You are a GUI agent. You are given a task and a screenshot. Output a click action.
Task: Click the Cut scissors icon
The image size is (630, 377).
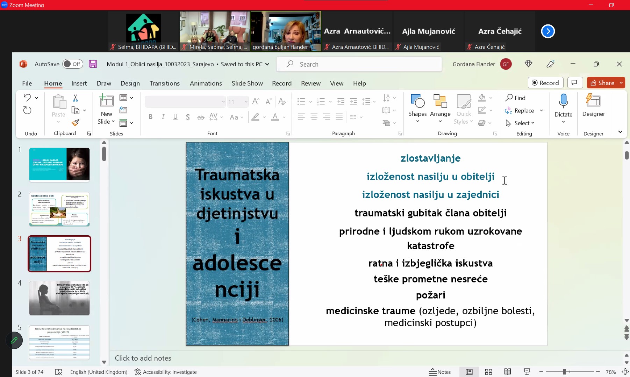(x=76, y=98)
